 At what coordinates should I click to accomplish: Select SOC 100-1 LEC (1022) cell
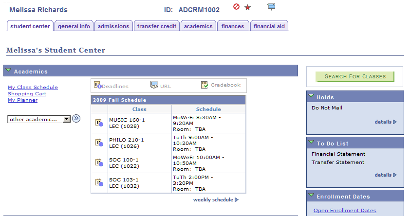140,162
